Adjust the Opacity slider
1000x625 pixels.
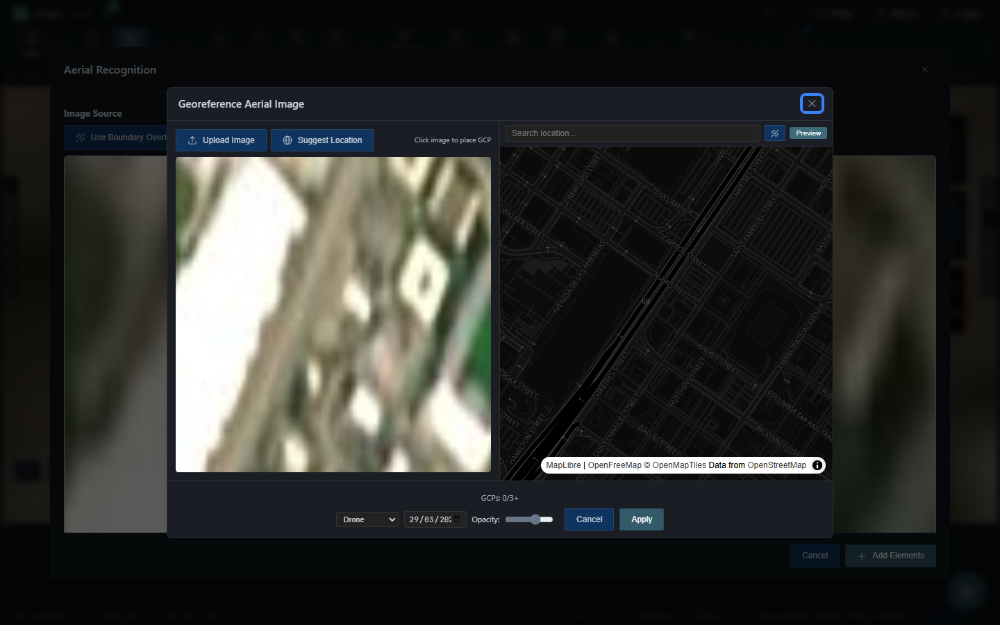tap(529, 519)
